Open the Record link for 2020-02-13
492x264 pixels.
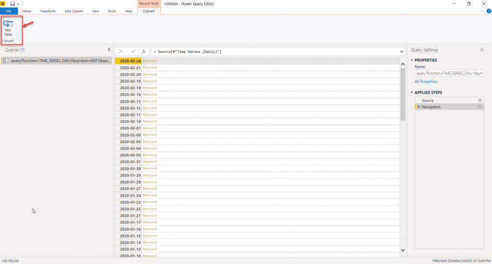pyautogui.click(x=149, y=101)
